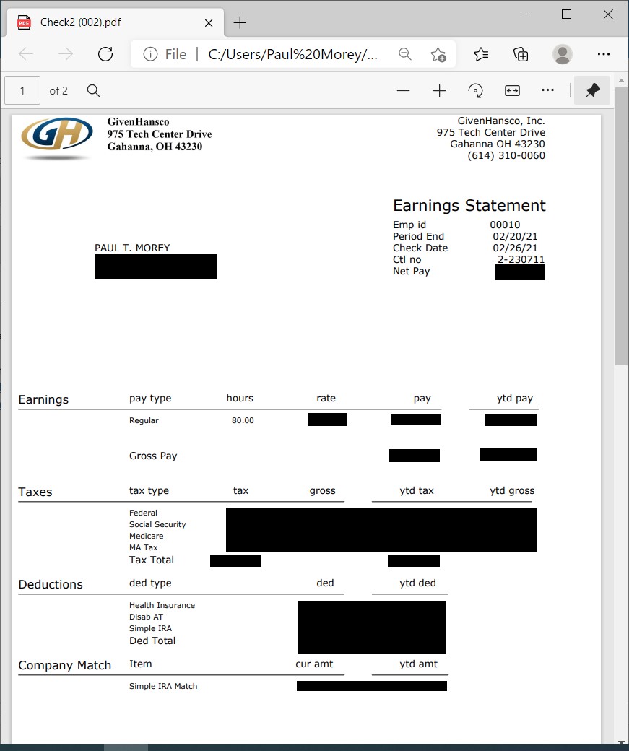Toggle fit to width view
This screenshot has width=629, height=751.
point(512,90)
